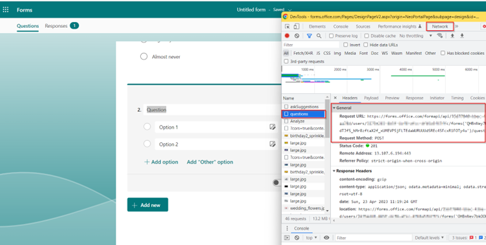Click Add "Other" option link

tap(210, 162)
